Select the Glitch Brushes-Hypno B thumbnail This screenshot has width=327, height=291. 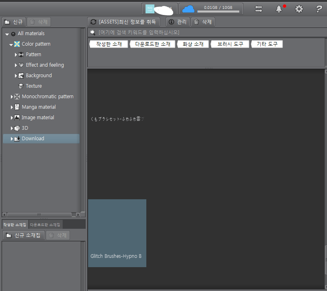117,233
